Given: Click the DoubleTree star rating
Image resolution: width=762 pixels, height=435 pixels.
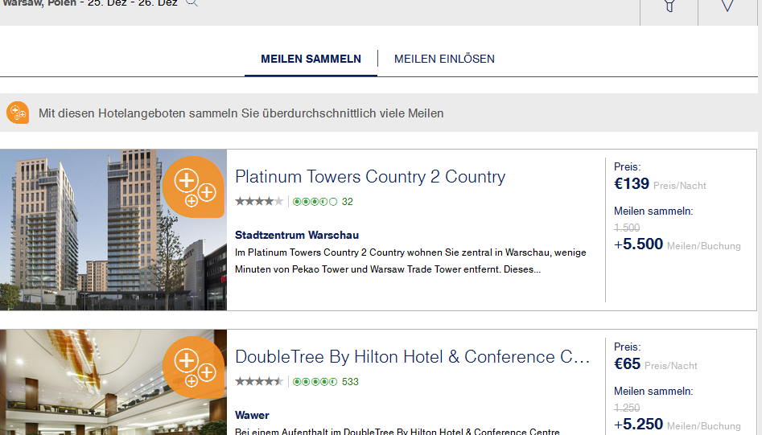Looking at the screenshot, I should pyautogui.click(x=259, y=382).
